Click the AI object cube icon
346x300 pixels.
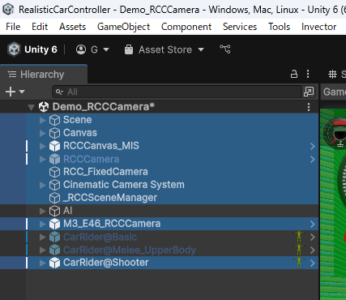pyautogui.click(x=54, y=211)
